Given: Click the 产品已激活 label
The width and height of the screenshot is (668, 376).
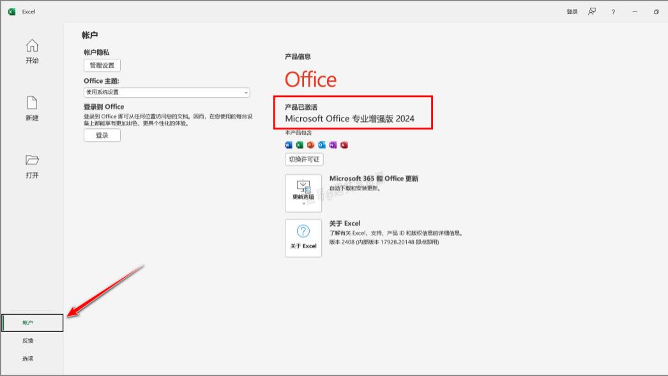Looking at the screenshot, I should 301,107.
